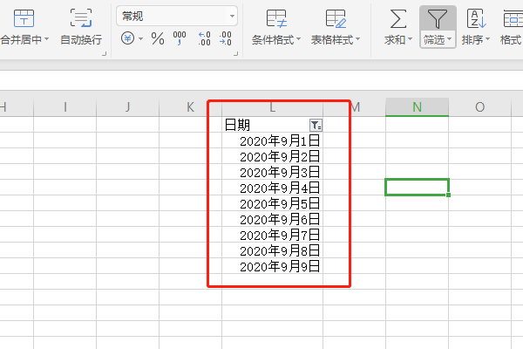Select cell with 2020年9月2日

[x=272, y=156]
